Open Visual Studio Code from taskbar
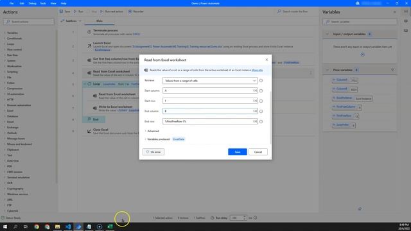The image size is (411, 231). point(68,227)
